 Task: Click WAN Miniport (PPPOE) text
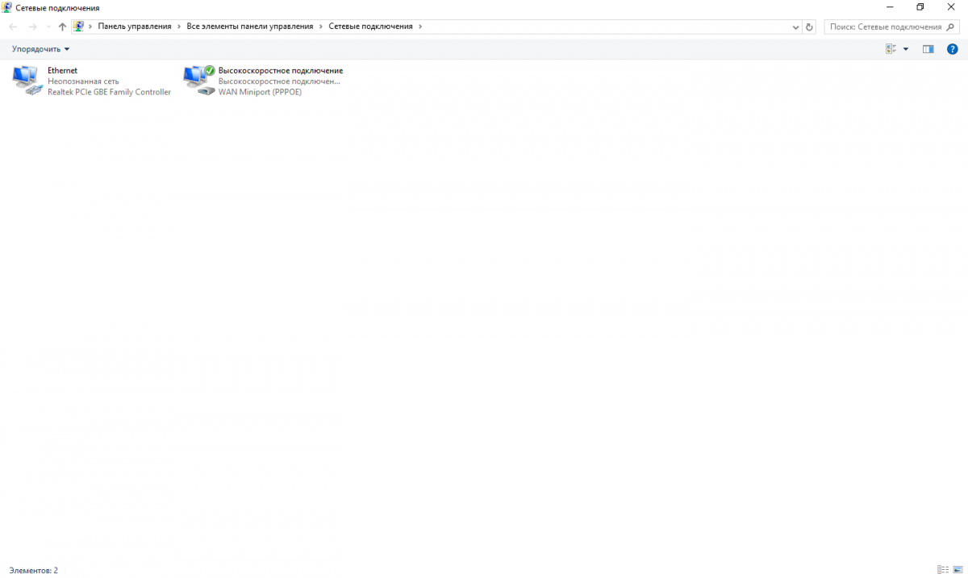point(260,92)
